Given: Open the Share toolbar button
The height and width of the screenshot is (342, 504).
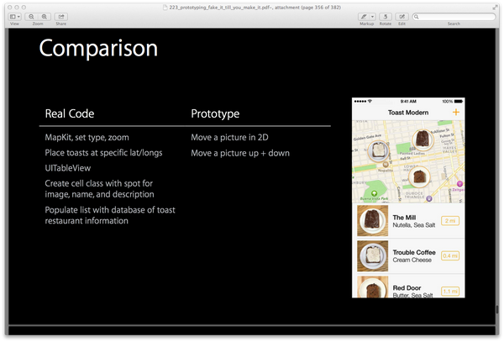Looking at the screenshot, I should click(61, 17).
